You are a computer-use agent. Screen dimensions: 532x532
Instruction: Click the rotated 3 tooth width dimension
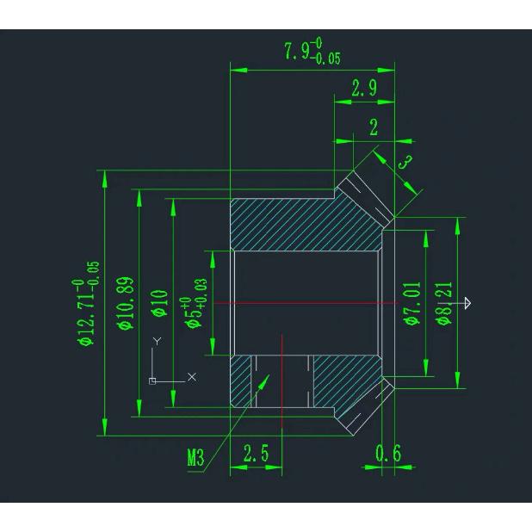coord(405,162)
